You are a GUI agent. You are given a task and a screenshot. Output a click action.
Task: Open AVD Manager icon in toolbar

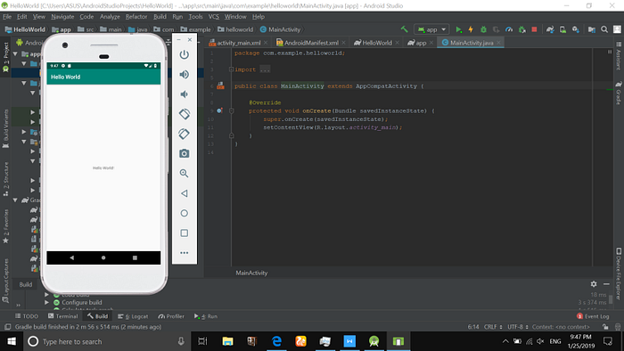coord(562,29)
